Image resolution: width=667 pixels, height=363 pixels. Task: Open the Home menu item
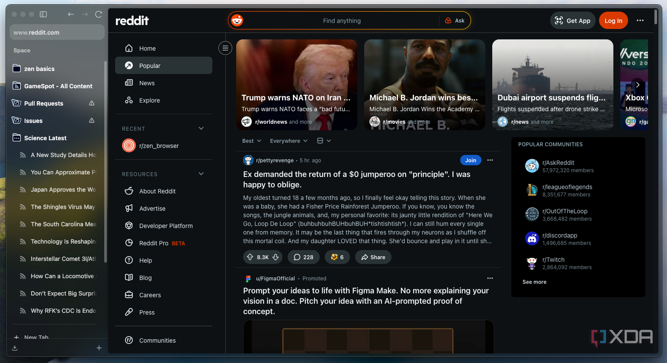click(x=164, y=48)
